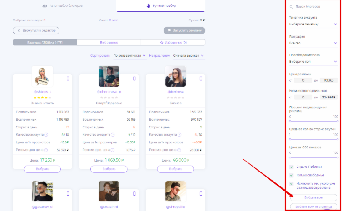Click the star icon in Избранные tab
This screenshot has width=342, height=211.
coord(162,43)
